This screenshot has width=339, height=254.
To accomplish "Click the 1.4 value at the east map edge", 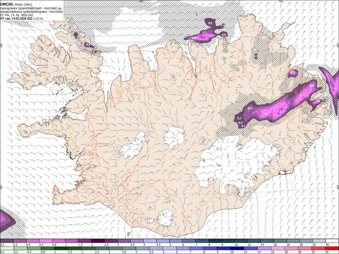I will [x=333, y=88].
